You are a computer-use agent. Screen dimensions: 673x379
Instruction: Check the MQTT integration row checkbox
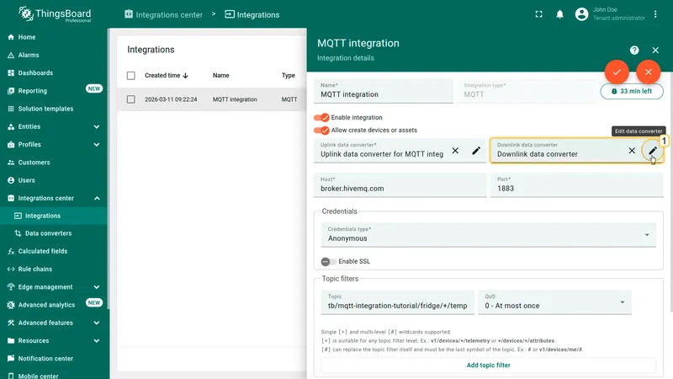pyautogui.click(x=131, y=99)
